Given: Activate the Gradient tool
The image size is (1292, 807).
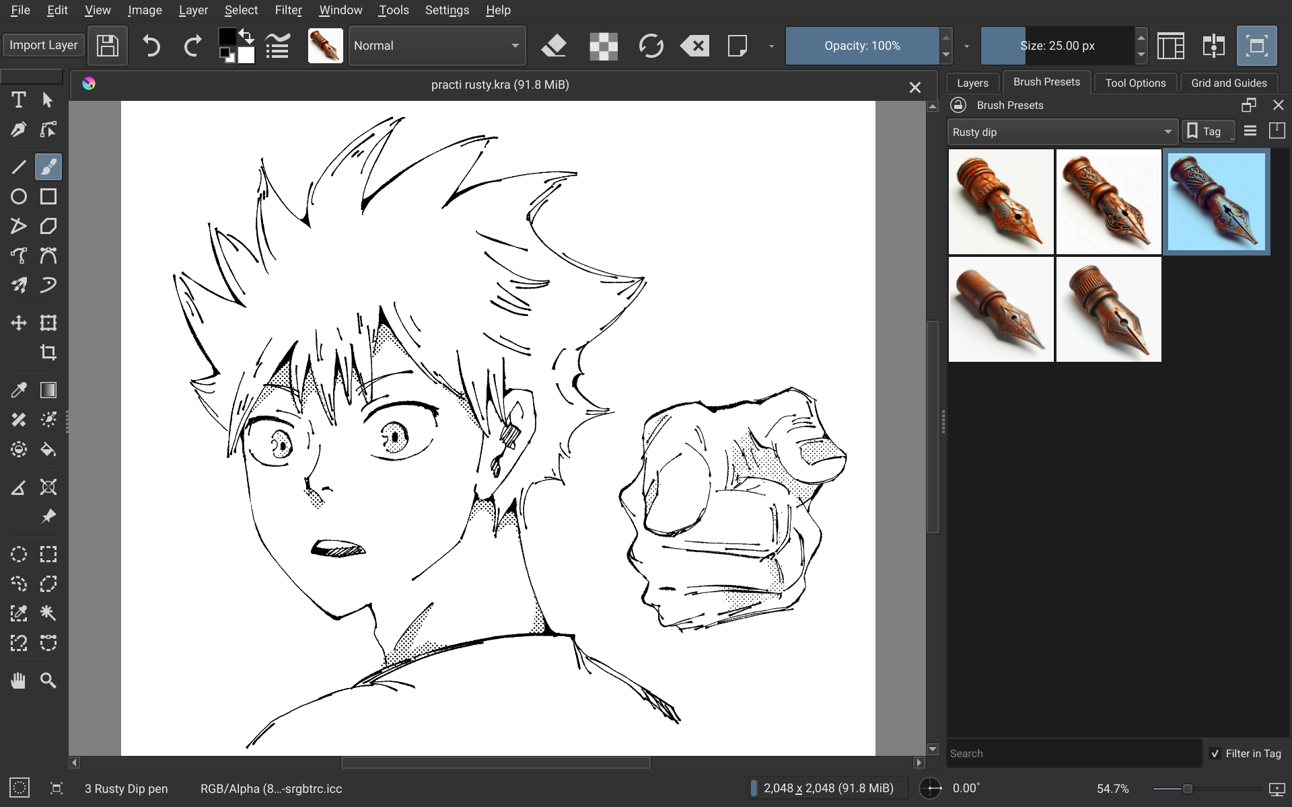Looking at the screenshot, I should pyautogui.click(x=48, y=390).
